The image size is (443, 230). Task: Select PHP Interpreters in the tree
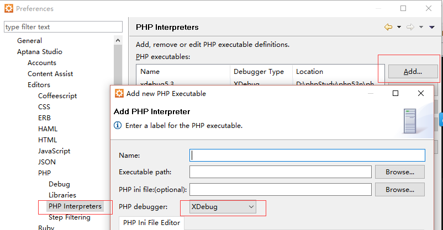(x=75, y=206)
